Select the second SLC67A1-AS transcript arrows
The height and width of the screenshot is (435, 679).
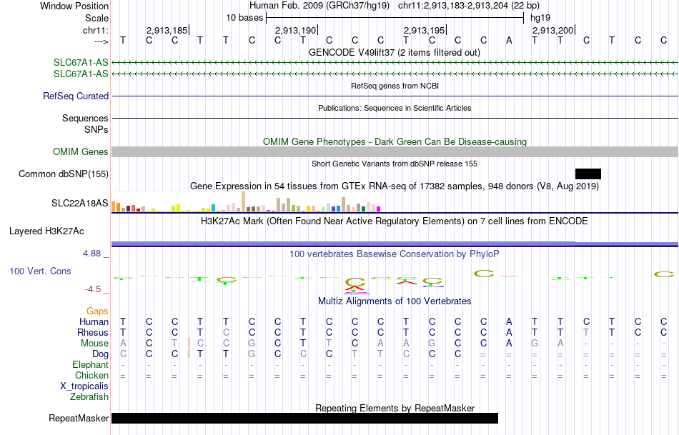point(395,74)
